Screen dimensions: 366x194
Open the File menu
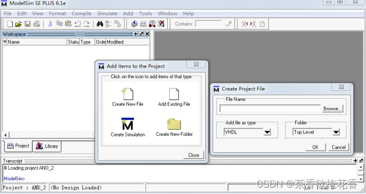7,14
